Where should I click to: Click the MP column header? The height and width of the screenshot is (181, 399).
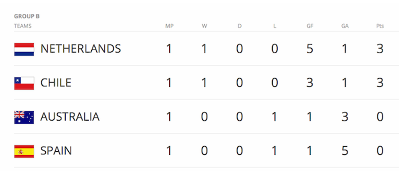(169, 26)
